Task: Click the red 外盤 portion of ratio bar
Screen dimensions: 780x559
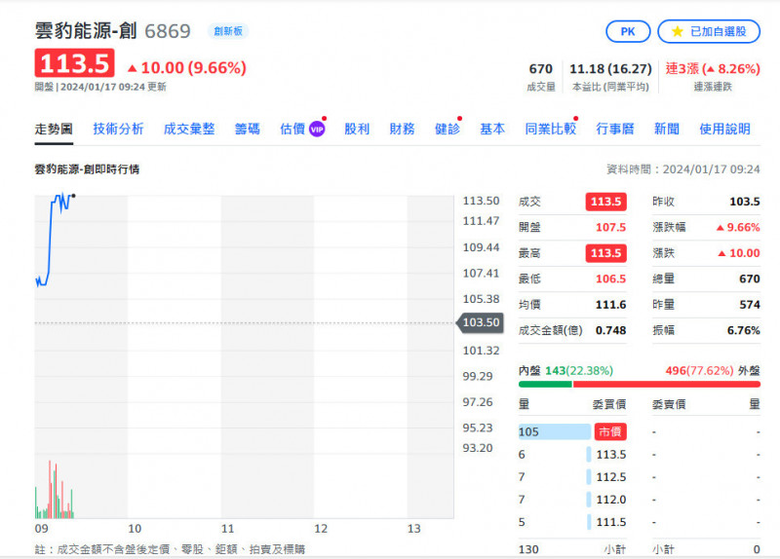Action: coord(667,384)
